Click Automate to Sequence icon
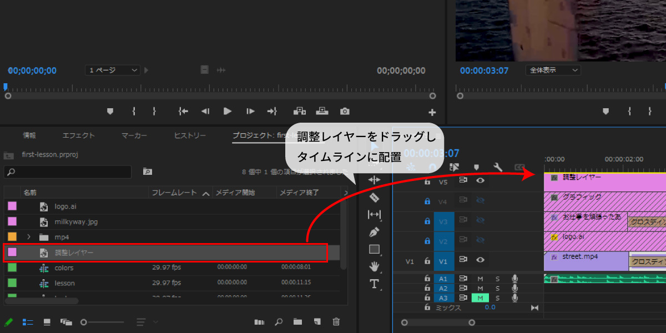The image size is (666, 333). [259, 322]
